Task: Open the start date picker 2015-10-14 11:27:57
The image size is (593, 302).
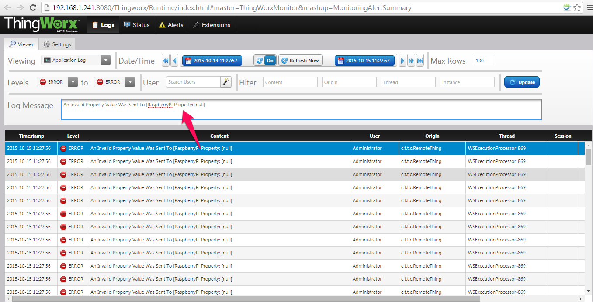Action: click(x=212, y=61)
